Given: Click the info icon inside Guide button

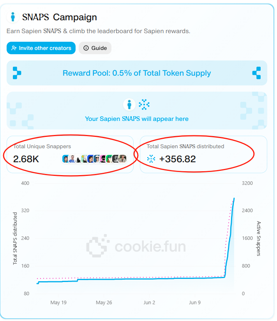Looking at the screenshot, I should tap(86, 48).
